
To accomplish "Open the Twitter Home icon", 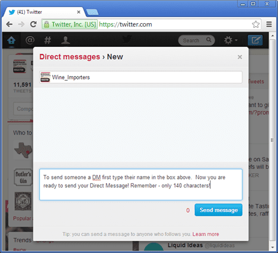I will [11, 40].
